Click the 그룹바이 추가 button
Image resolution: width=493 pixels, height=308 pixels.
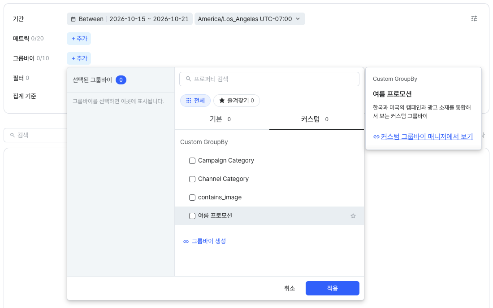point(79,58)
